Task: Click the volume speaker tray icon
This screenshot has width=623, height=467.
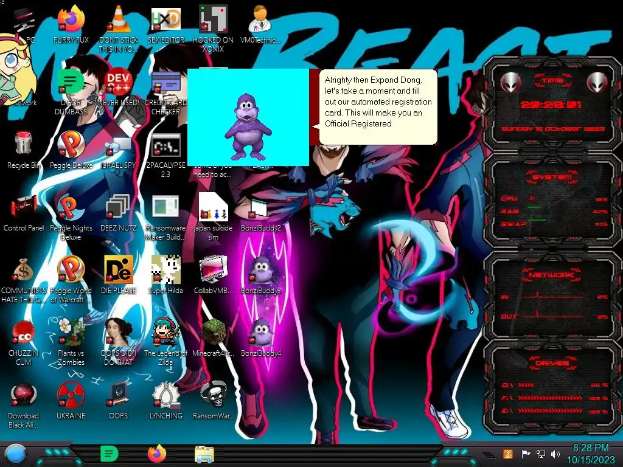Action: coord(555,454)
